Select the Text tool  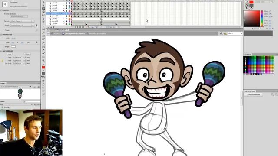point(43,22)
